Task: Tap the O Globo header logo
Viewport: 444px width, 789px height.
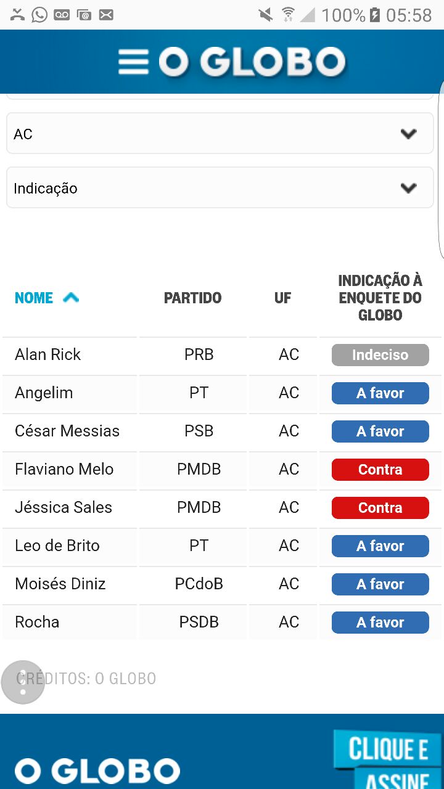Action: [x=252, y=62]
